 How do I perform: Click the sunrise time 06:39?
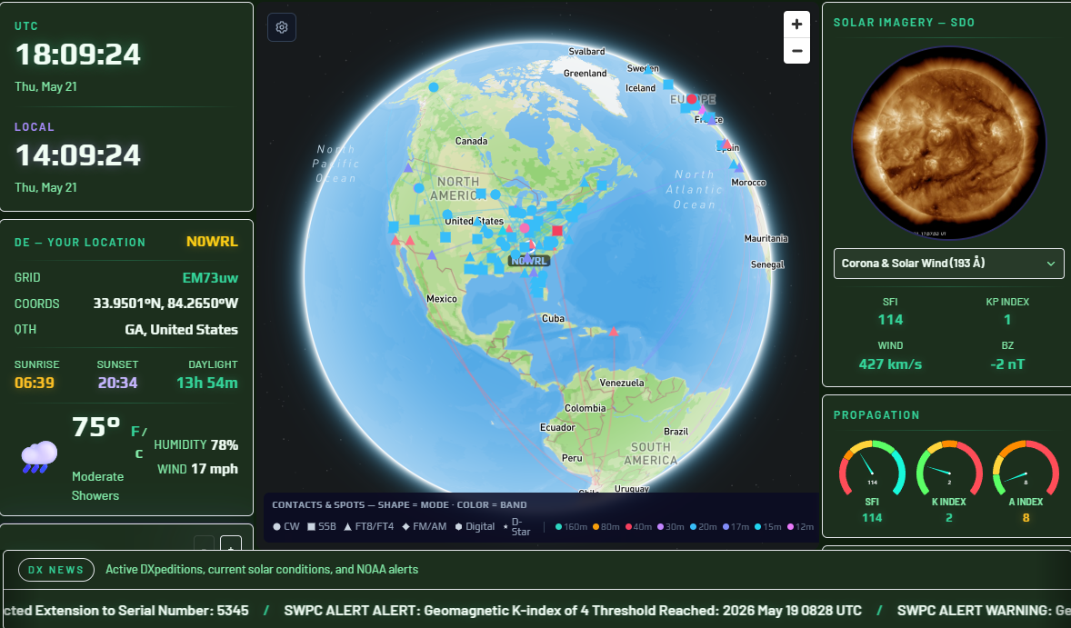click(35, 383)
